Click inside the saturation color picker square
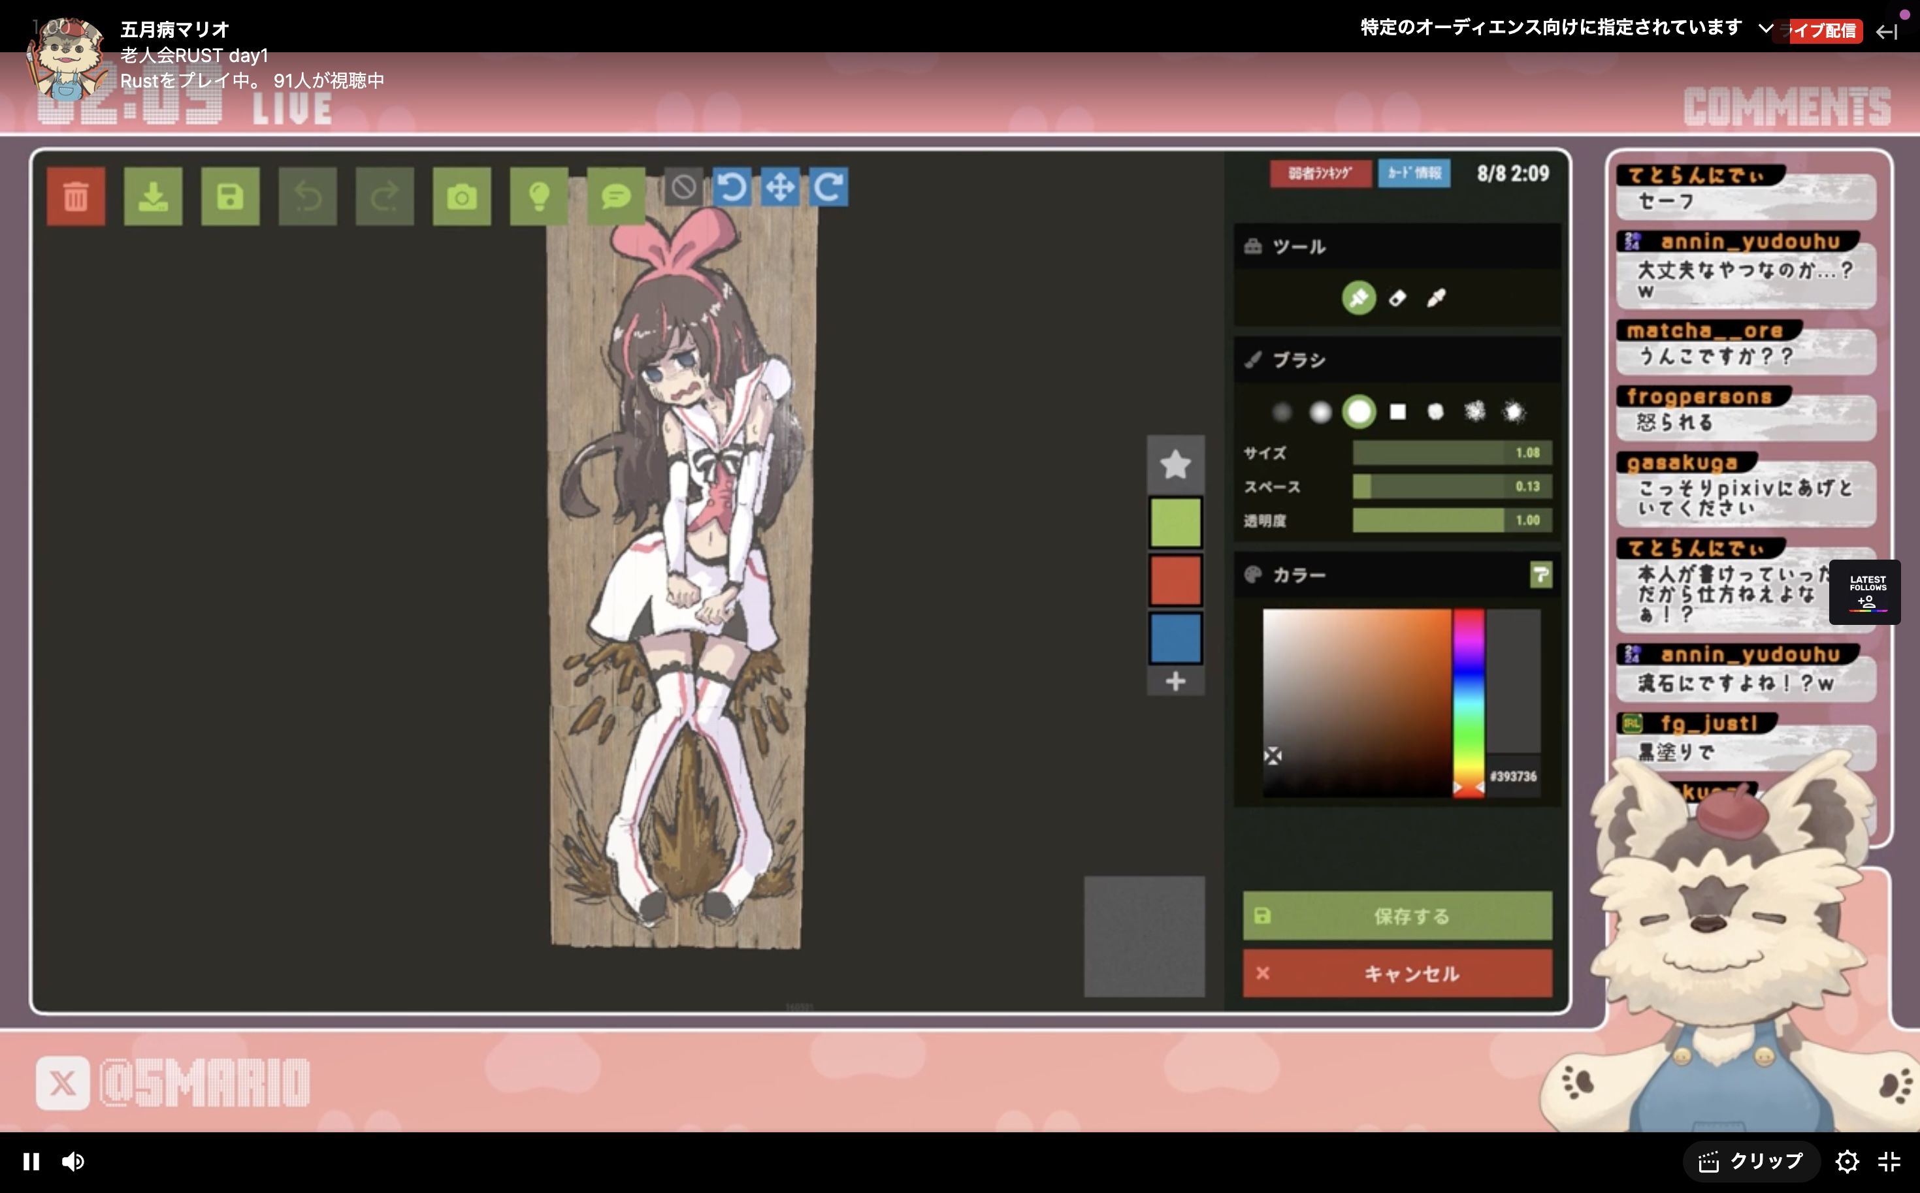The width and height of the screenshot is (1920, 1193). (x=1358, y=702)
